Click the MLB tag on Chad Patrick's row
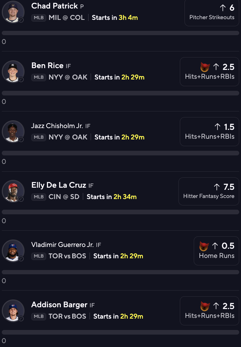 pos(39,18)
